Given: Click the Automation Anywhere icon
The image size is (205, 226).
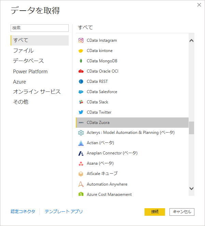Looking at the screenshot, I should point(81,184).
